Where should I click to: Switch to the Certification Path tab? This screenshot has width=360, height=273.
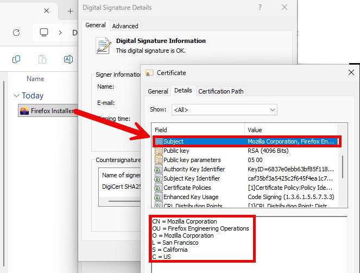click(220, 91)
